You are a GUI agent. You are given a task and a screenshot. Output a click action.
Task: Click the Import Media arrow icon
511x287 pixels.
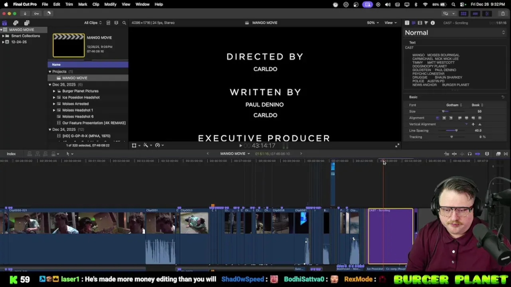[25, 14]
